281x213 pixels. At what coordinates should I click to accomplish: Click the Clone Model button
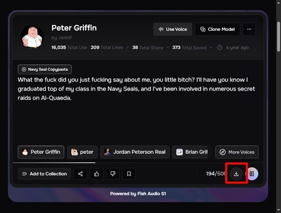click(217, 29)
